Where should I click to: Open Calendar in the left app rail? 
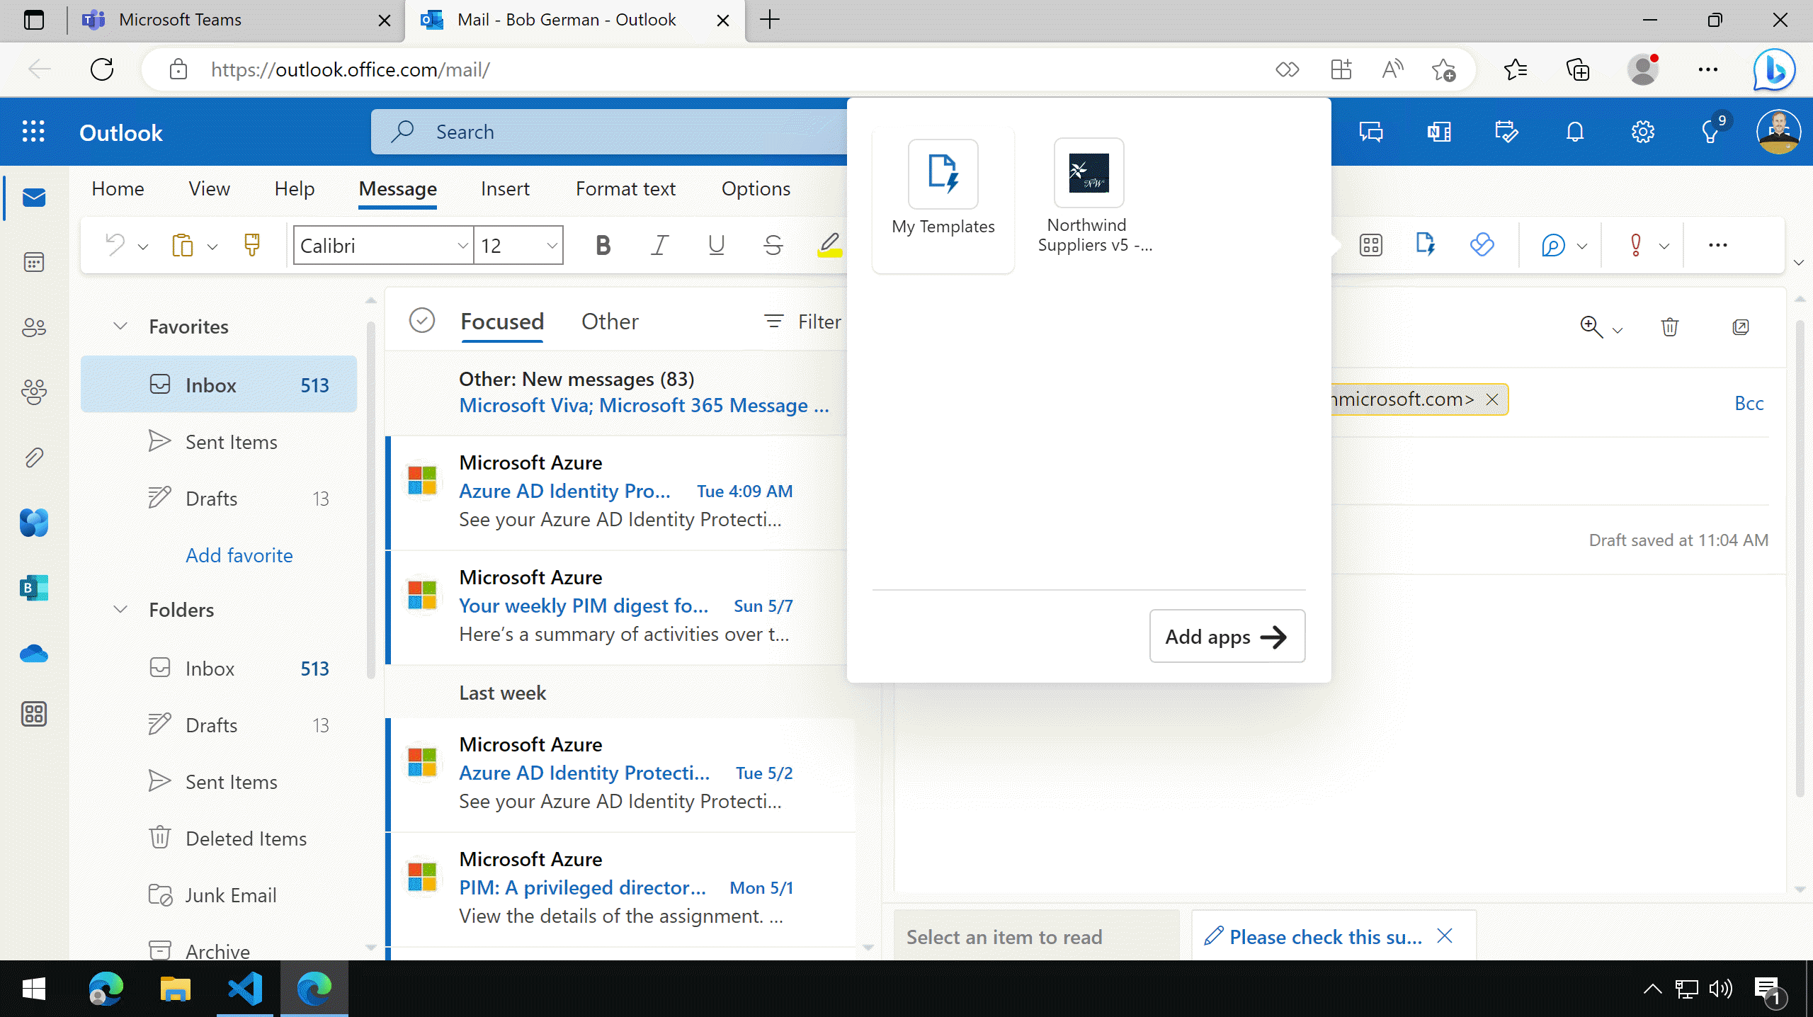[34, 262]
